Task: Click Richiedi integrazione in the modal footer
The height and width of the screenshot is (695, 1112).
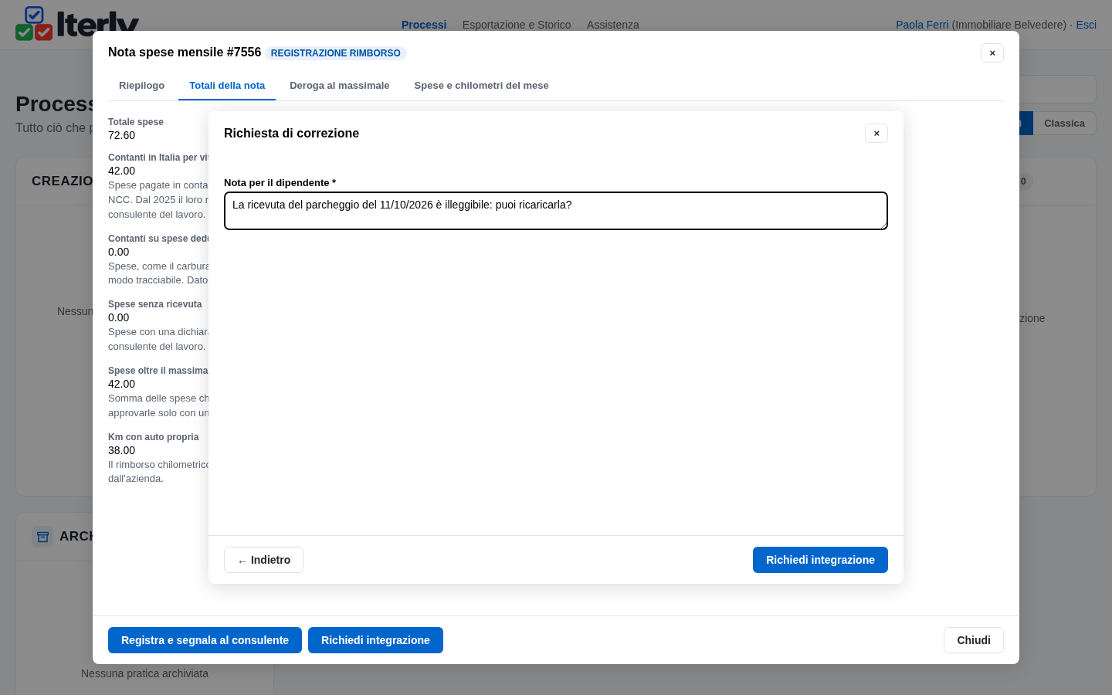Action: tap(375, 640)
